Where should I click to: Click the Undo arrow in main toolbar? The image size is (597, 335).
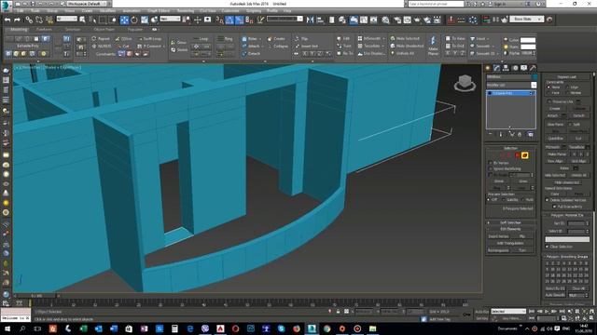pyautogui.click(x=7, y=20)
